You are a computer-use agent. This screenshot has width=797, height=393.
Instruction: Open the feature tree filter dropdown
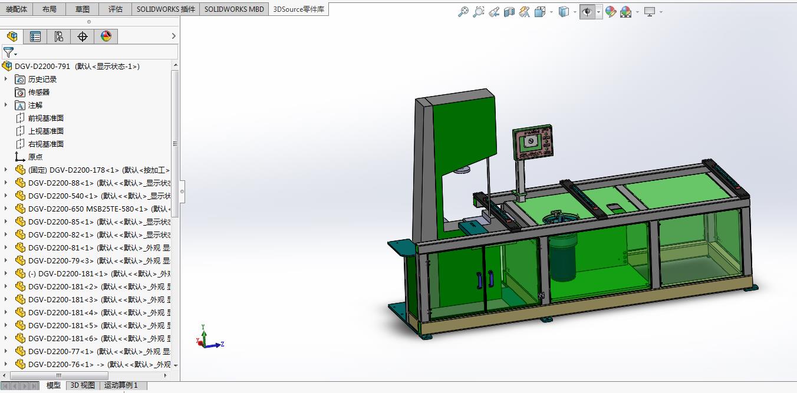[x=9, y=52]
